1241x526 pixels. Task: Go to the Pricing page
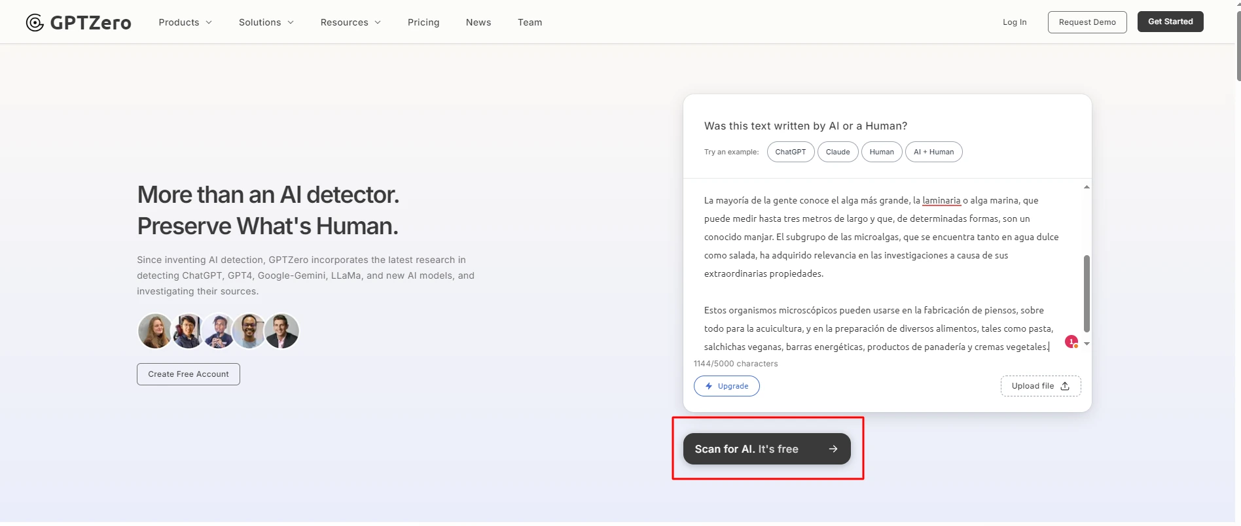coord(423,22)
